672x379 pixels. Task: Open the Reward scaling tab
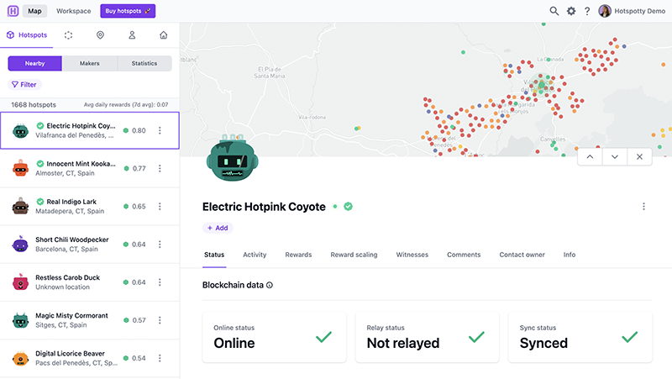tap(354, 255)
